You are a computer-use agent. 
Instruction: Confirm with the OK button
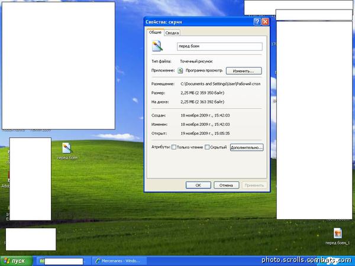coord(198,185)
